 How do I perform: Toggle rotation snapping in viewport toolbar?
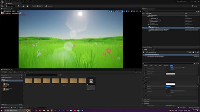click(127, 11)
